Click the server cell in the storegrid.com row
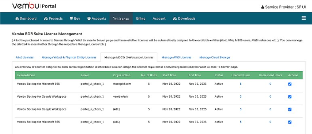 click(x=92, y=84)
